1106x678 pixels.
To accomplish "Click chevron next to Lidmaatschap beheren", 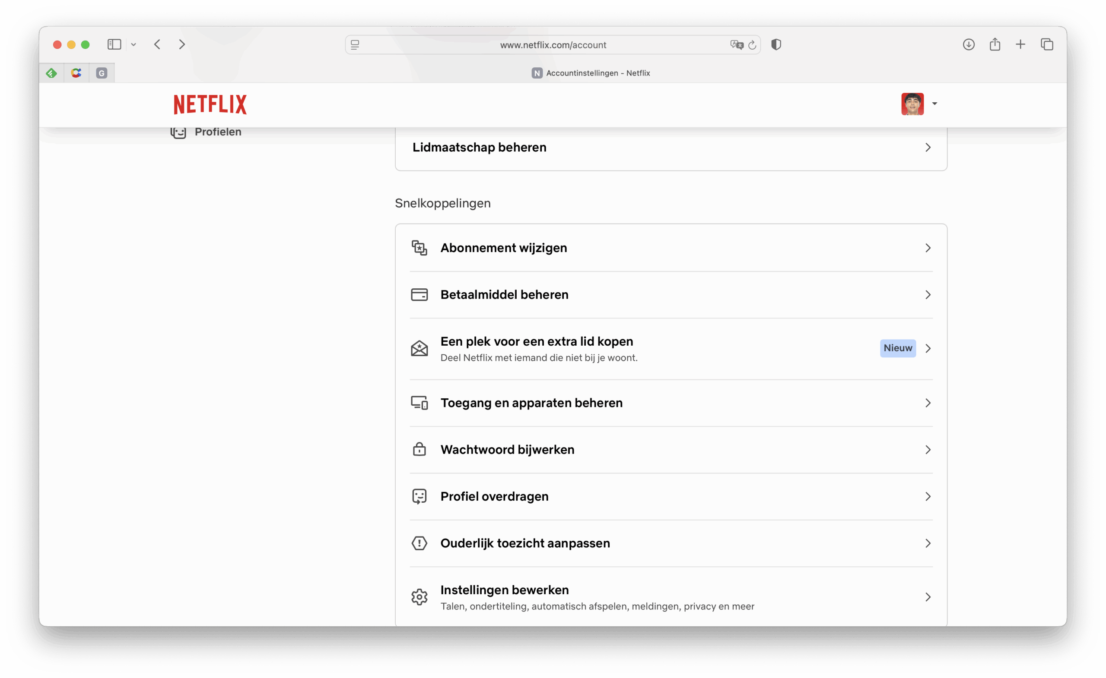I will coord(928,148).
